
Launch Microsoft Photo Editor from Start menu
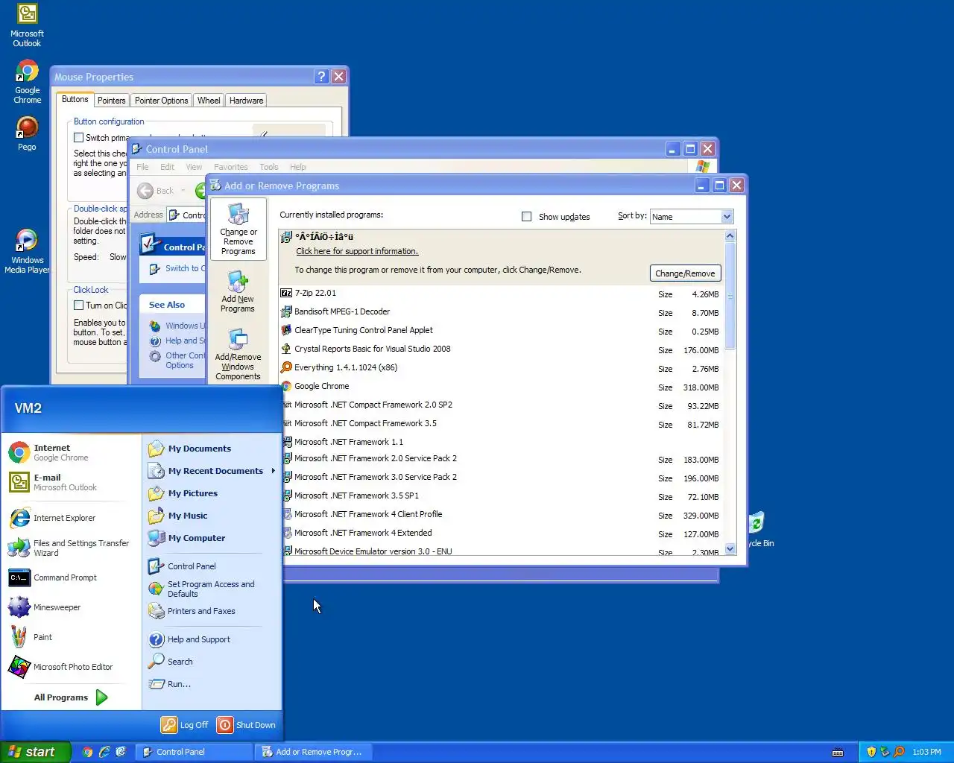click(x=72, y=667)
